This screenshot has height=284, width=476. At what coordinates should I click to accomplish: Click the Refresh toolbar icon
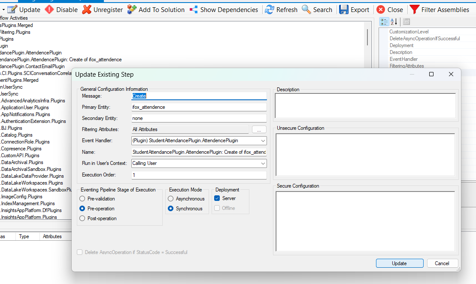(270, 9)
